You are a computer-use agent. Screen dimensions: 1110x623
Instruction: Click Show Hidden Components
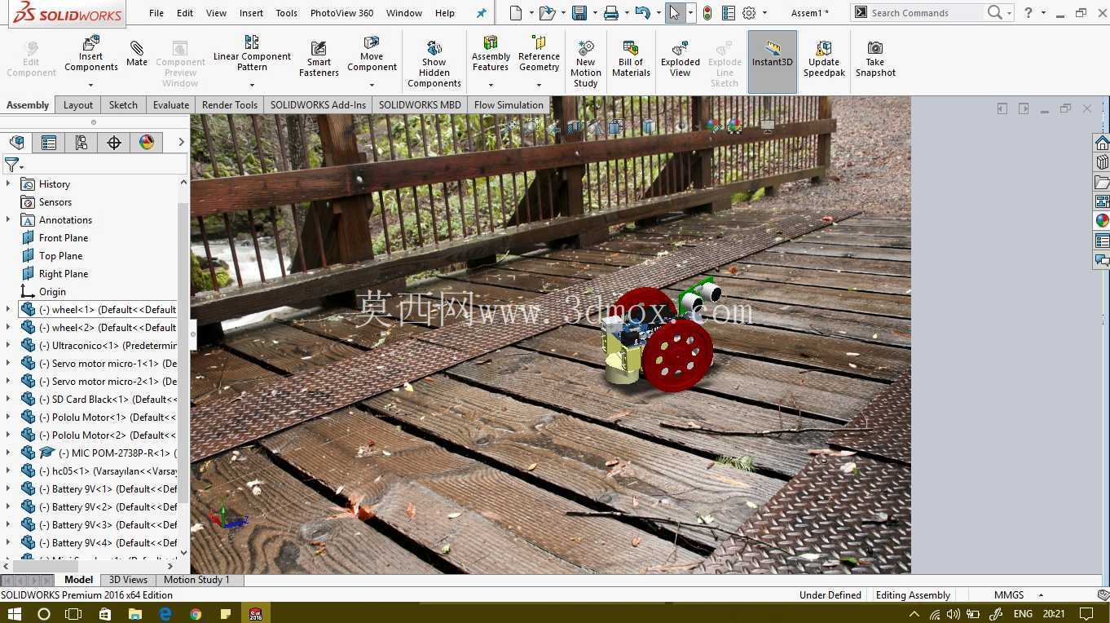pyautogui.click(x=434, y=64)
